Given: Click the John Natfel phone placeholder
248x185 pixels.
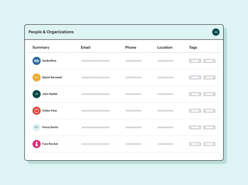Looking at the screenshot, I should click(133, 94).
